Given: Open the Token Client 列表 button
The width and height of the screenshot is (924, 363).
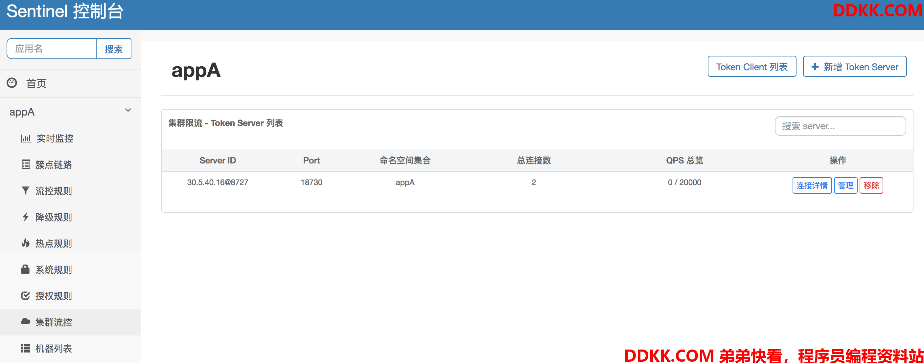Looking at the screenshot, I should click(x=752, y=67).
